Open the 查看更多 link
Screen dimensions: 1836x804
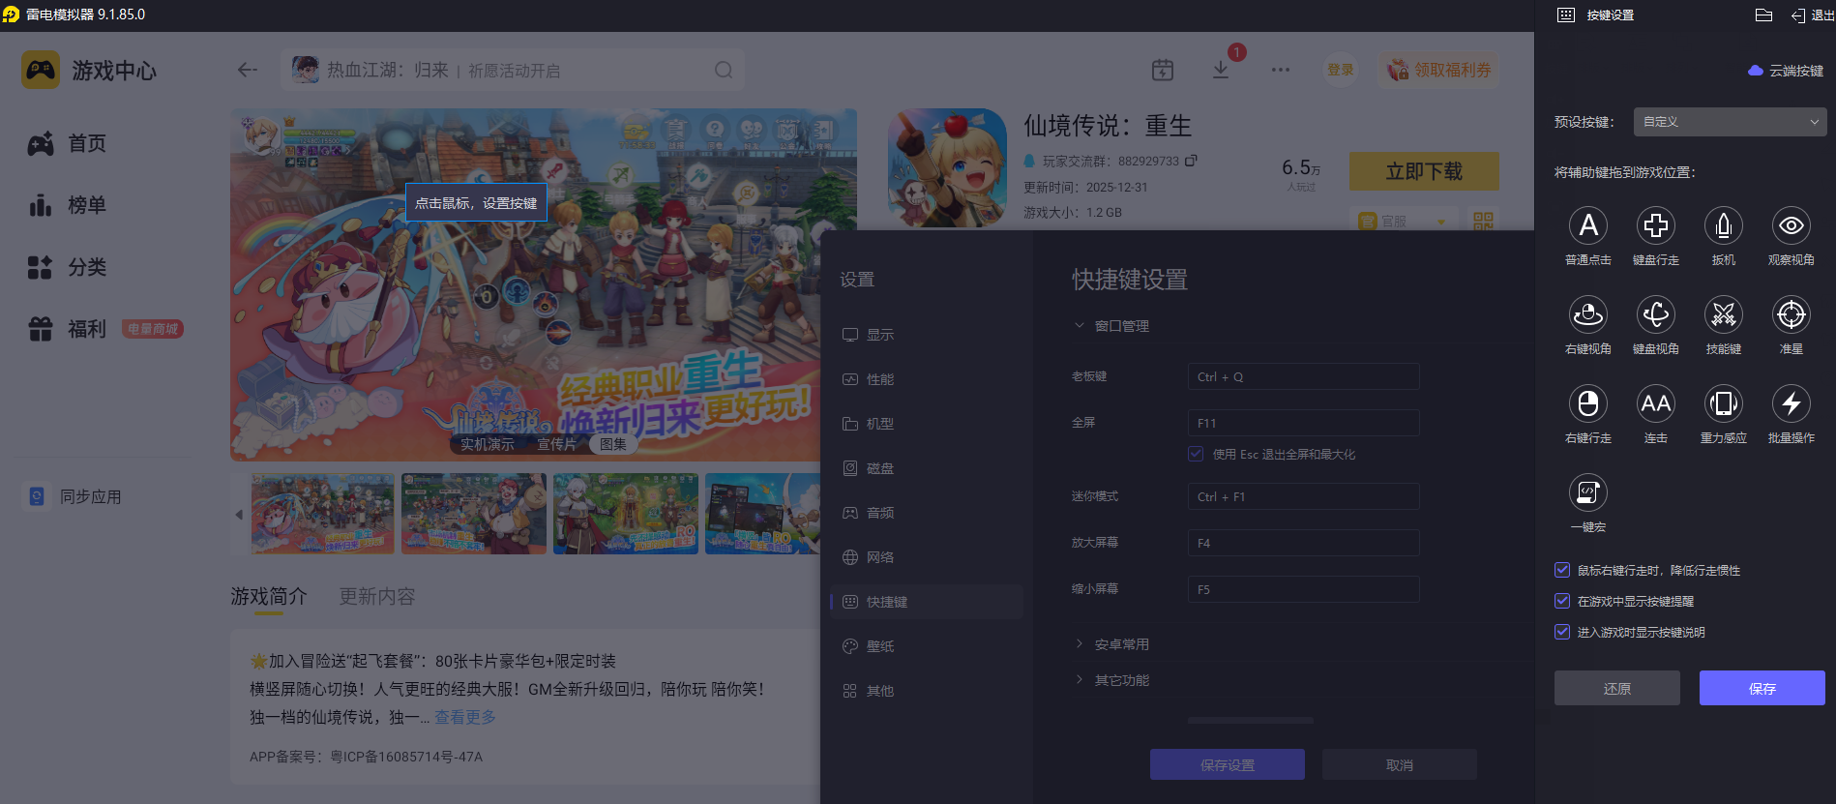tap(465, 717)
